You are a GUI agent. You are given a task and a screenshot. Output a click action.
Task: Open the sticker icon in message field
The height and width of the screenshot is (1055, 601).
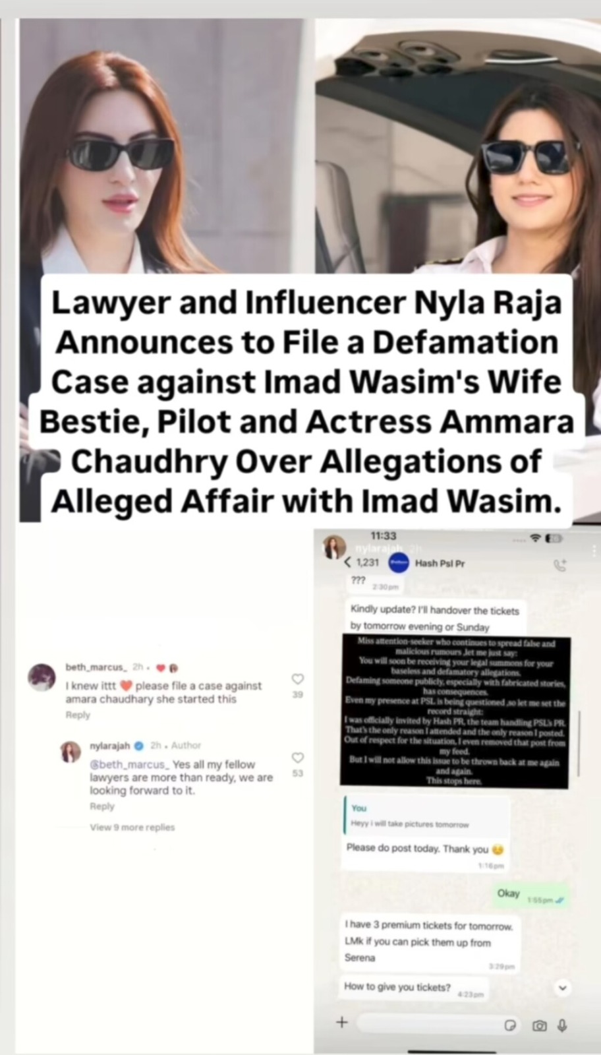pyautogui.click(x=509, y=1025)
